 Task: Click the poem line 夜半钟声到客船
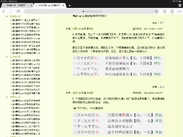coord(120,132)
